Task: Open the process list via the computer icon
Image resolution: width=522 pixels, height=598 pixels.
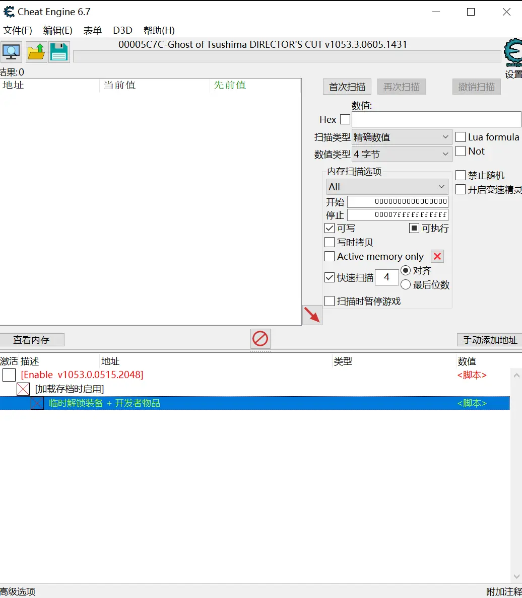Action: [11, 52]
